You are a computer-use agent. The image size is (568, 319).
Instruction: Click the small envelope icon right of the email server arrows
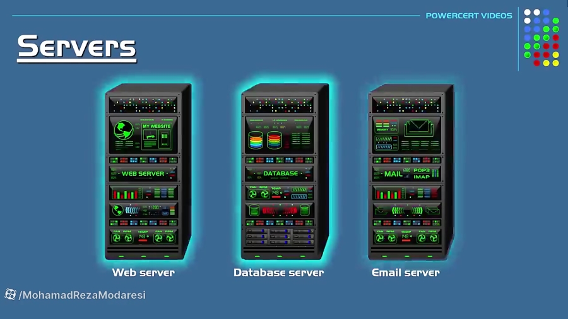pos(432,210)
